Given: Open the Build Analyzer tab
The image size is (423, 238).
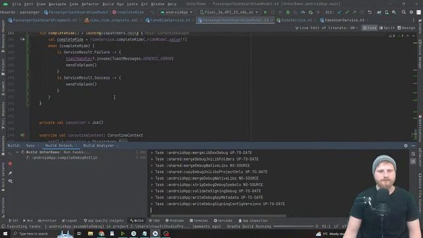Looking at the screenshot, I should click(x=98, y=145).
